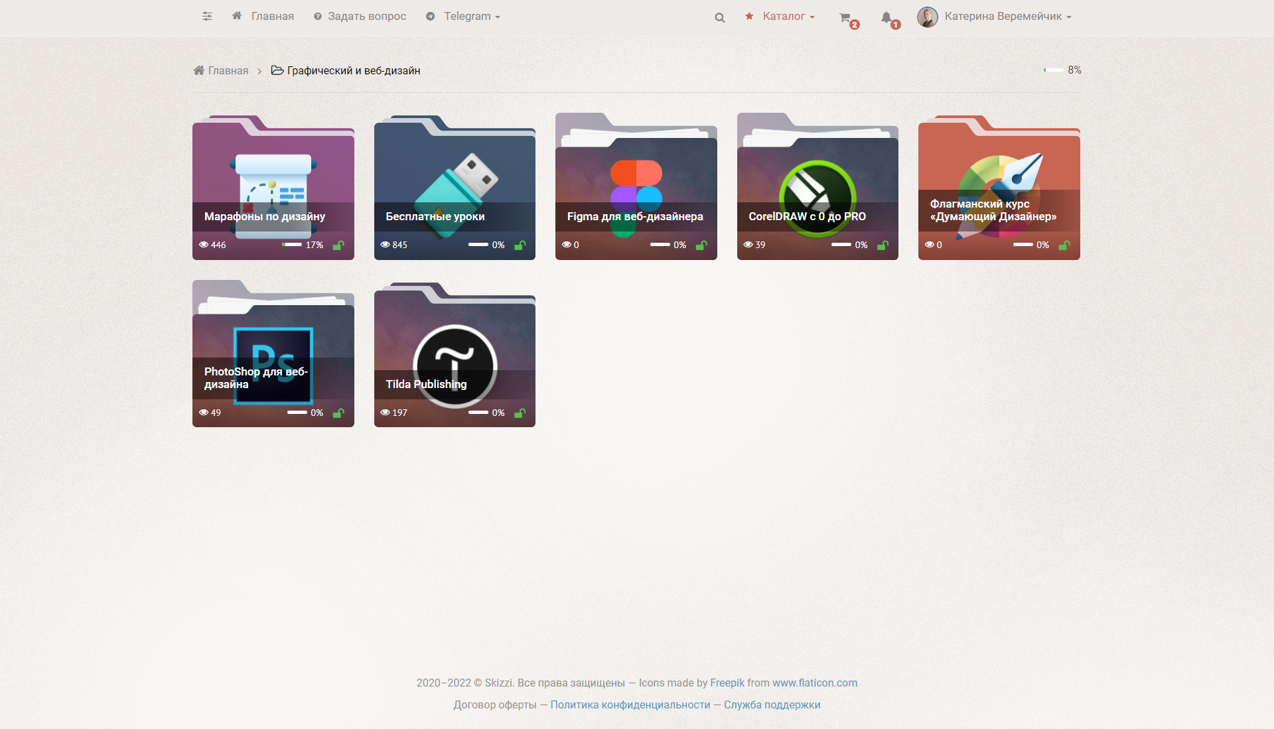The height and width of the screenshot is (729, 1274).
Task: Go to the Главная breadcrumb link
Action: 221,71
